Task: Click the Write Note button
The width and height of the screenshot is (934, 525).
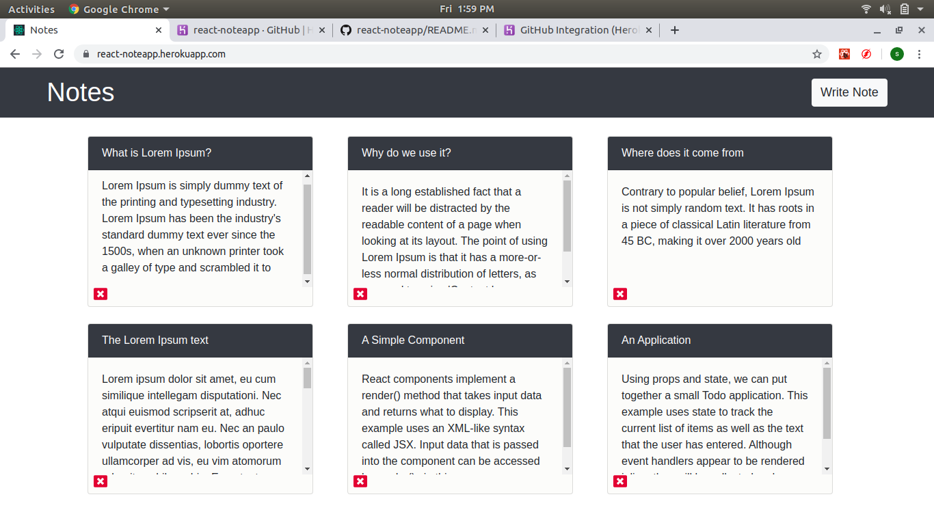Action: 849,92
